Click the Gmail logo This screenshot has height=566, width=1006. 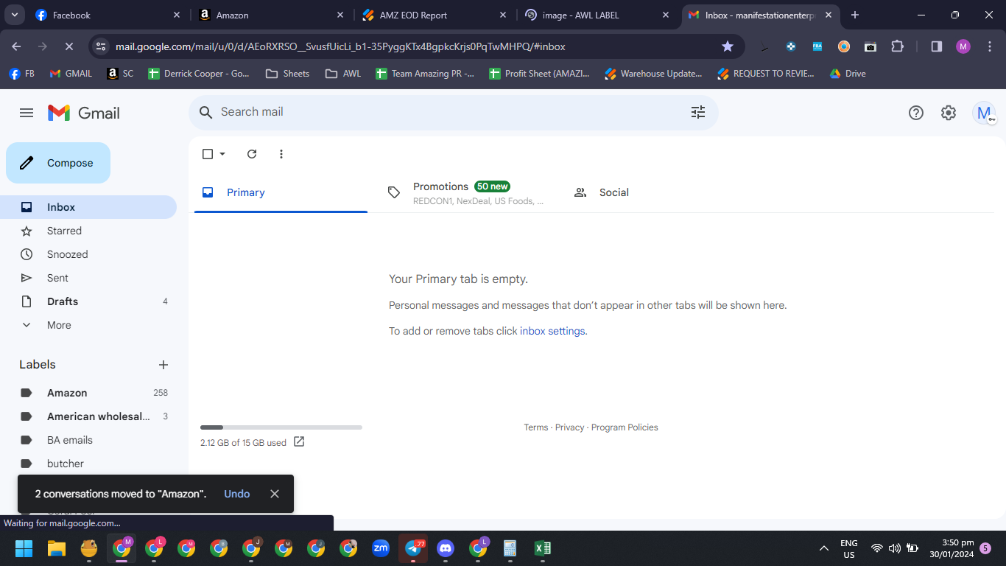84,113
